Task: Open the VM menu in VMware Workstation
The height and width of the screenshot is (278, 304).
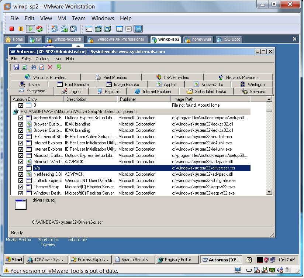Action: pyautogui.click(x=62, y=18)
